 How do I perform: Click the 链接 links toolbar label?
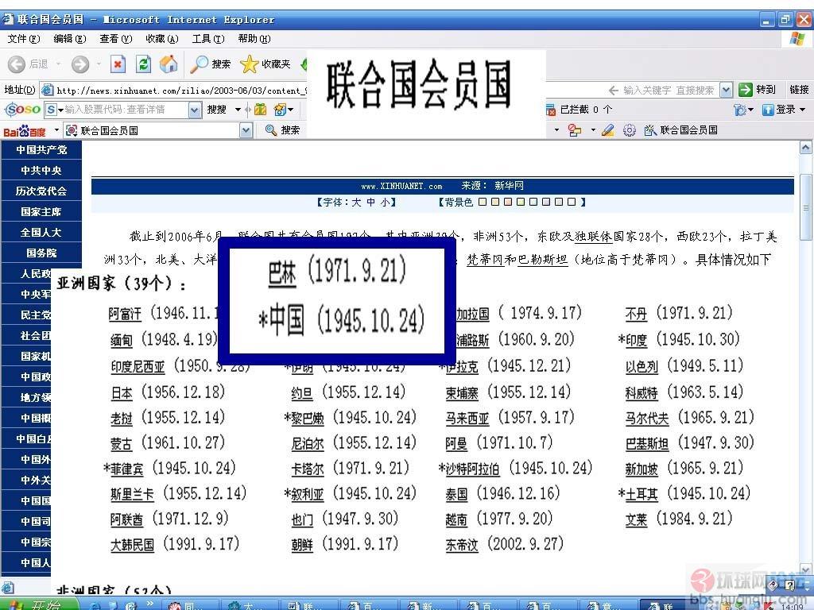click(x=799, y=90)
